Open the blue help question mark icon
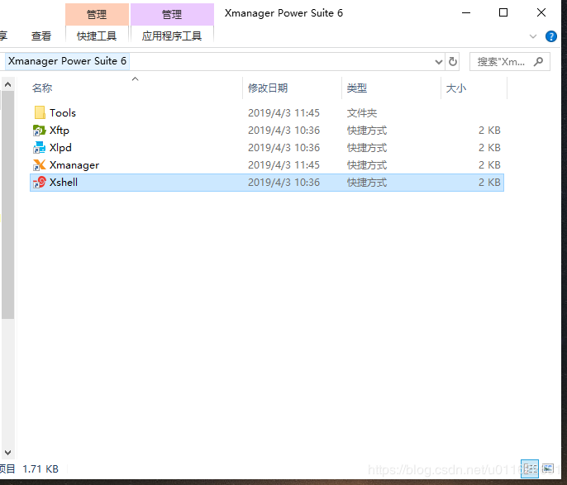The height and width of the screenshot is (485, 567). [x=551, y=36]
